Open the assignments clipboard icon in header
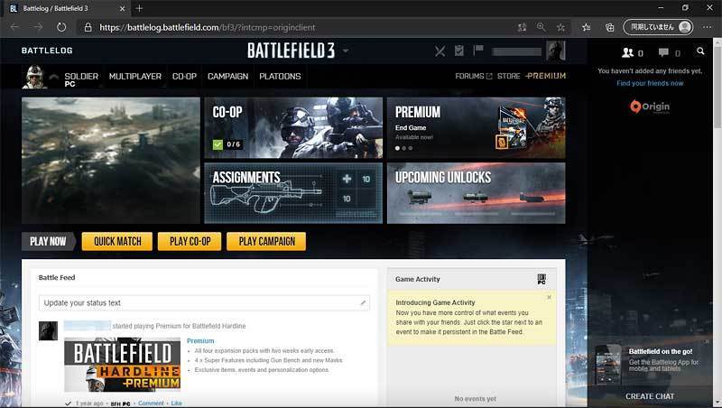This screenshot has height=408, width=722. point(459,51)
